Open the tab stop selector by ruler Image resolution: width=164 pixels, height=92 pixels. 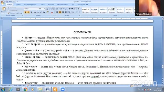[2, 19]
